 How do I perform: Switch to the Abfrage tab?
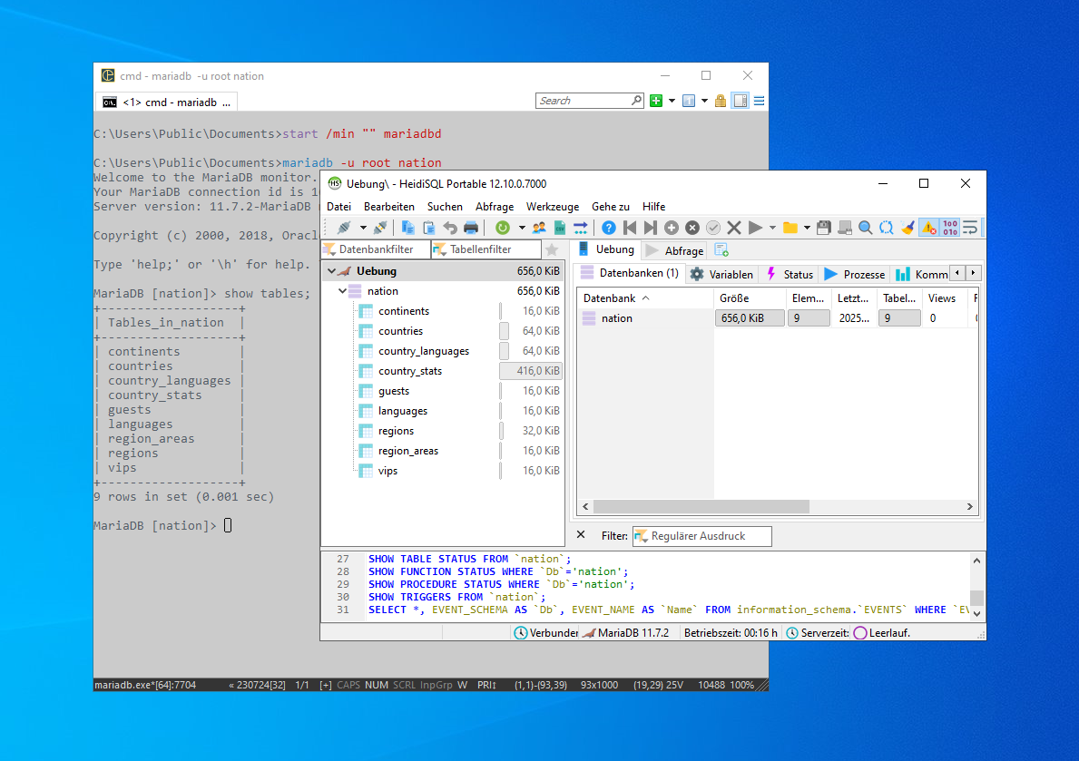tap(674, 250)
